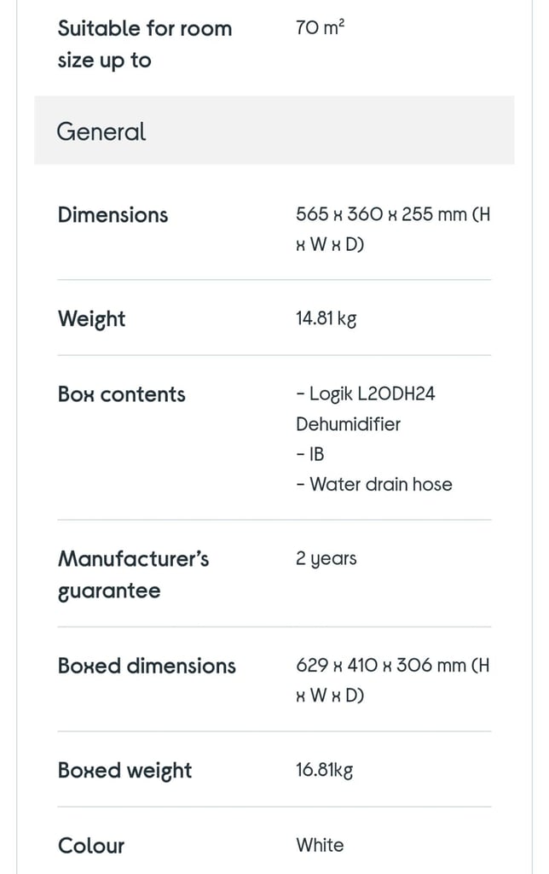Click the Weight row label
This screenshot has height=874, width=549.
click(91, 319)
